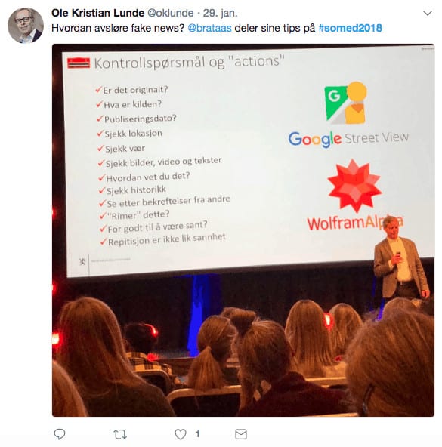Viewport: 442px width, 447px height.
Task: Open Ole Kristian Lunde's profile picture
Action: [26, 26]
